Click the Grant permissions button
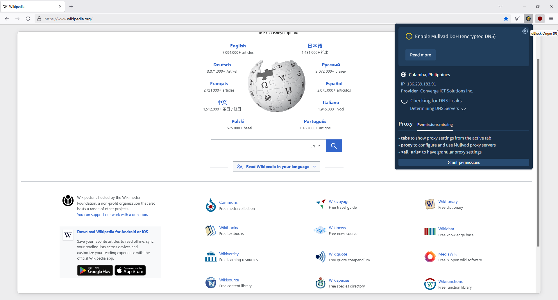558x300 pixels. tap(464, 162)
